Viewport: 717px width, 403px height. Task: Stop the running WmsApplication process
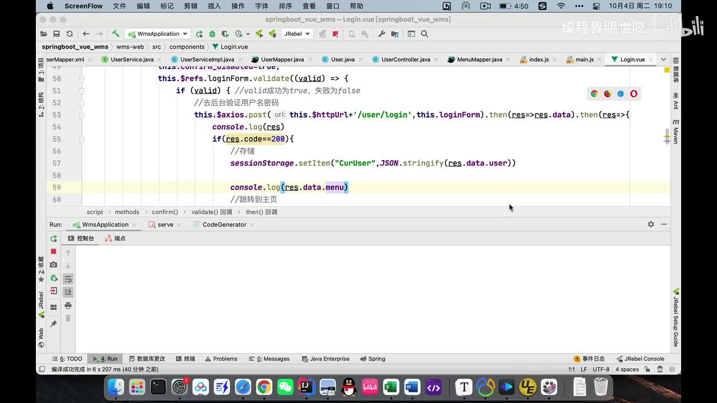pyautogui.click(x=54, y=252)
